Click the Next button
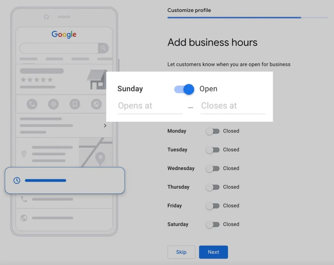The height and width of the screenshot is (265, 334). 213,252
